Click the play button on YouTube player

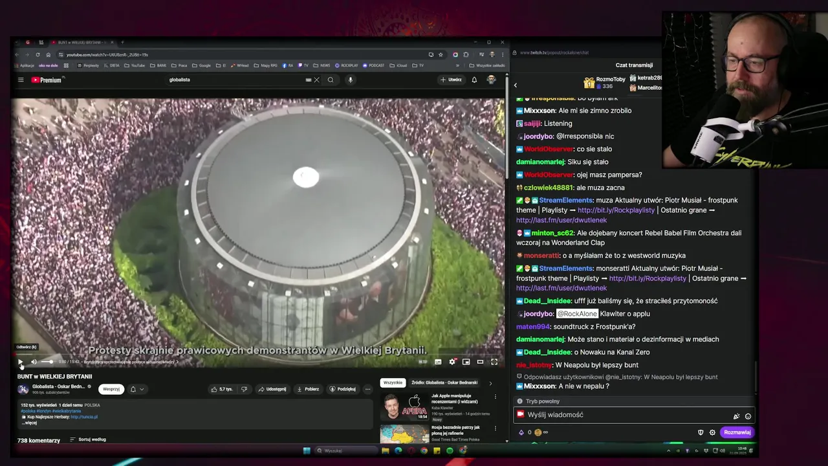(x=21, y=362)
